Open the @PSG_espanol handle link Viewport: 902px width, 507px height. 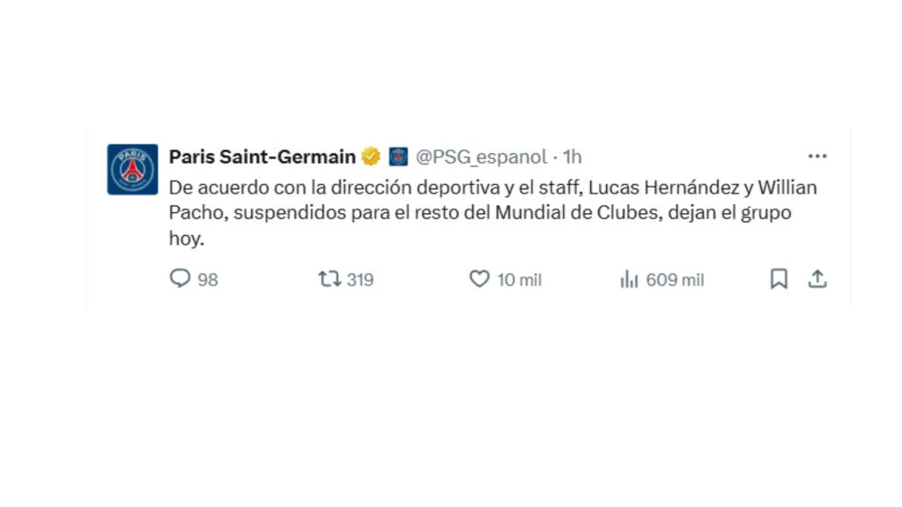click(x=481, y=158)
